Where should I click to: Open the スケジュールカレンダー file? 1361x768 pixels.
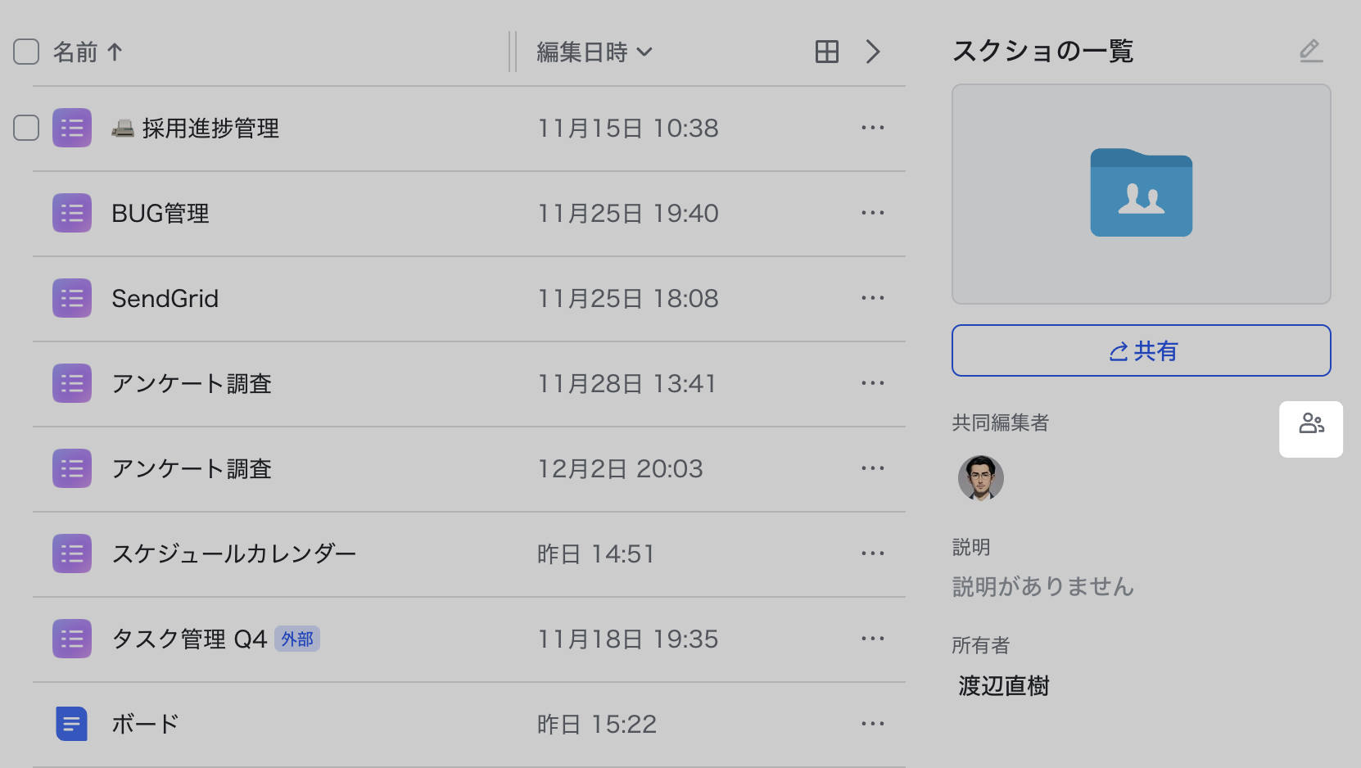pyautogui.click(x=233, y=554)
